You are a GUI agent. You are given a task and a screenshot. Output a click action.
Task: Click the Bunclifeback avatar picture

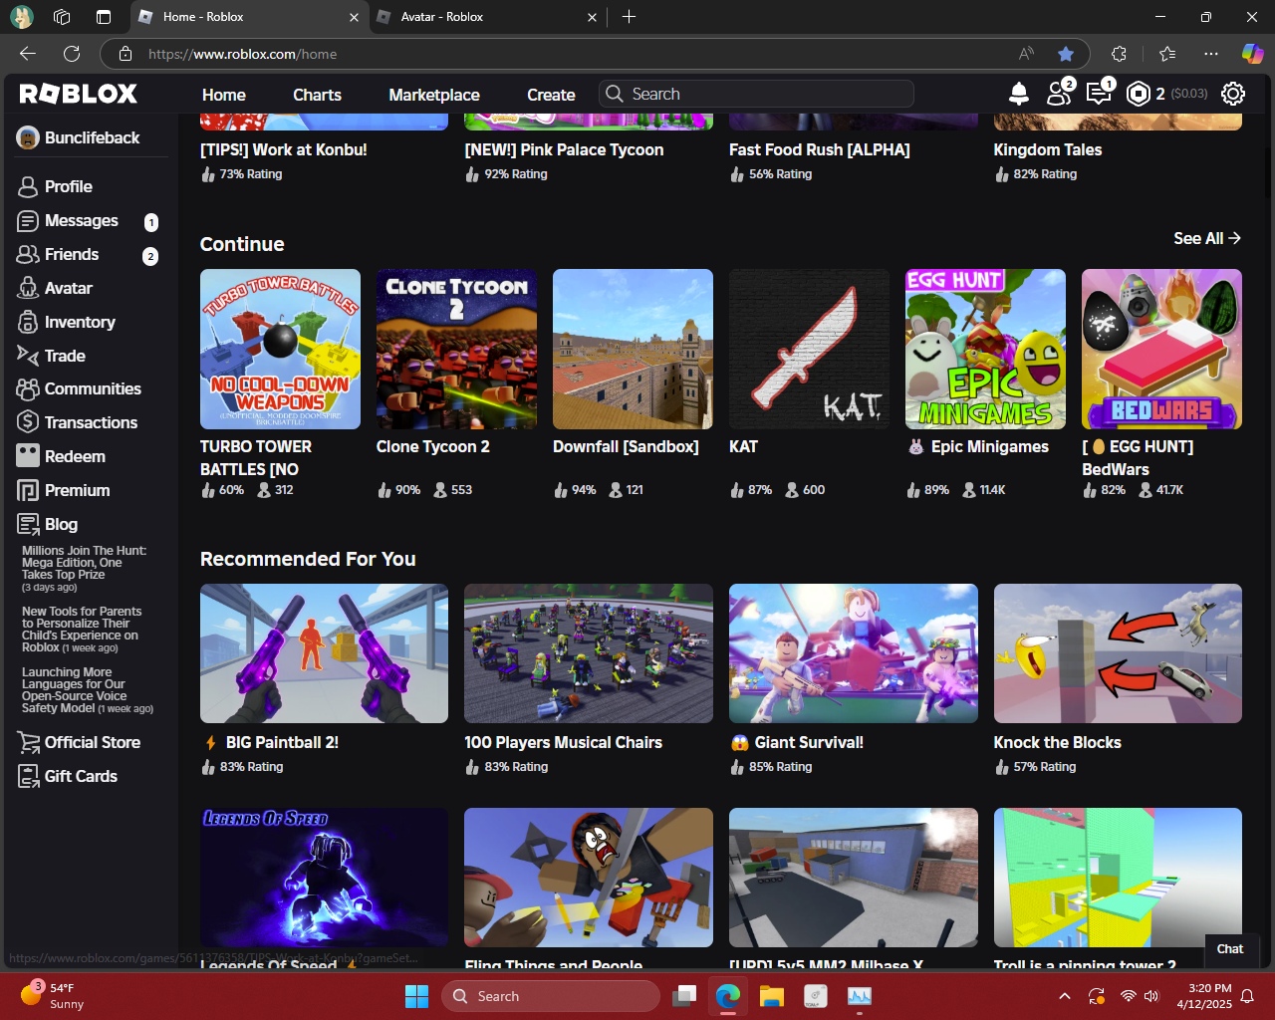point(28,137)
